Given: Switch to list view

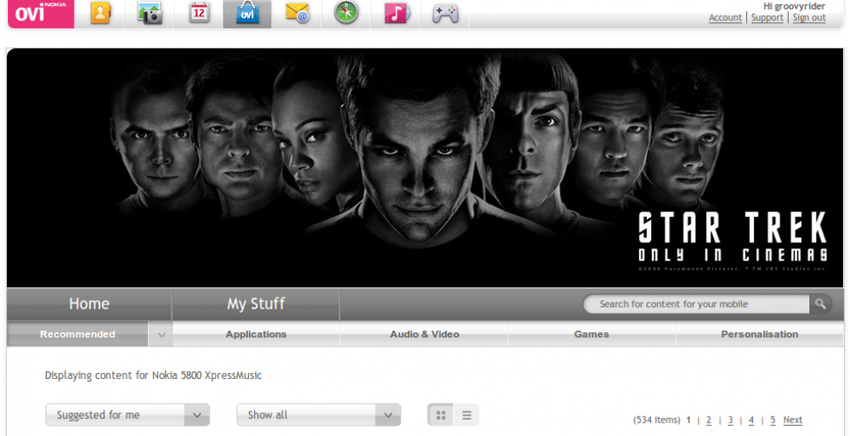Looking at the screenshot, I should (x=466, y=416).
